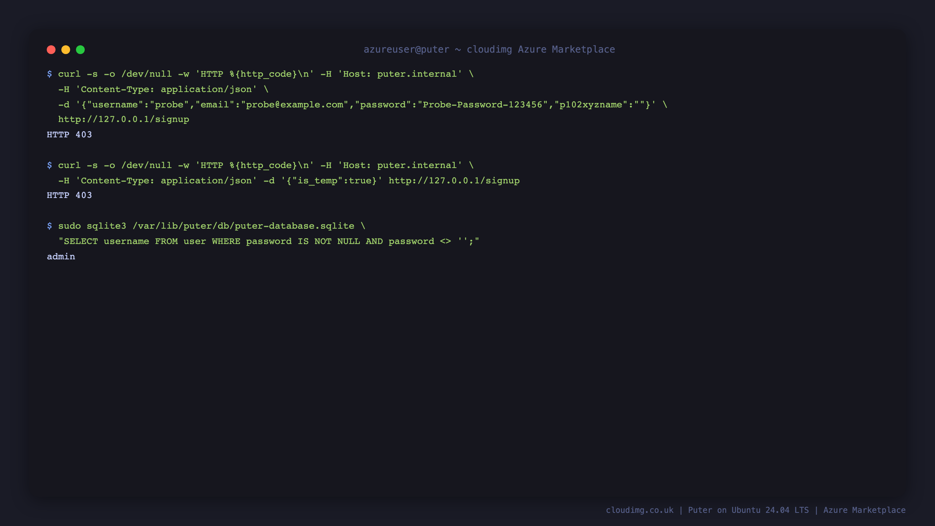The height and width of the screenshot is (526, 935).
Task: Click the 'sudo sqlite3 /var/lib/puter/db/puter-database.sqlite' line
Action: coord(206,226)
